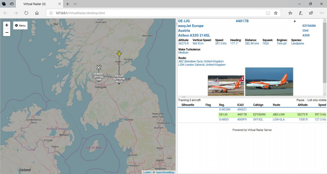Click the Squawk value 7620
This screenshot has height=174, width=327.
click(265, 43)
